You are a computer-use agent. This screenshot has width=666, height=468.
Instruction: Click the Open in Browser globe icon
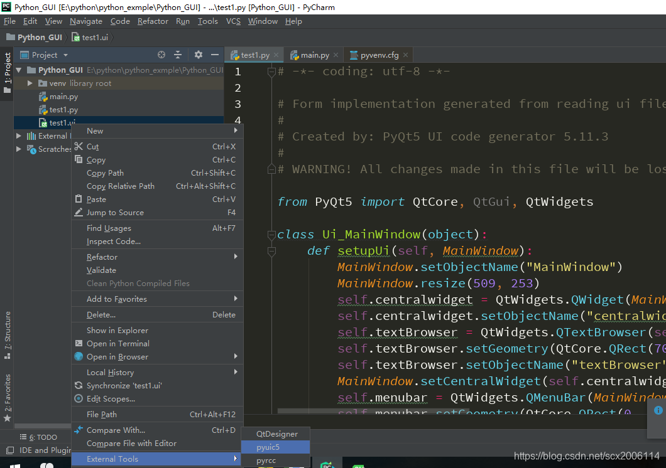point(79,356)
